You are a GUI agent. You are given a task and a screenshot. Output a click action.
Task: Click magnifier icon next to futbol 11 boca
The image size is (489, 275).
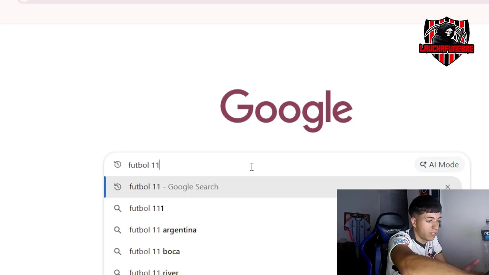[118, 251]
